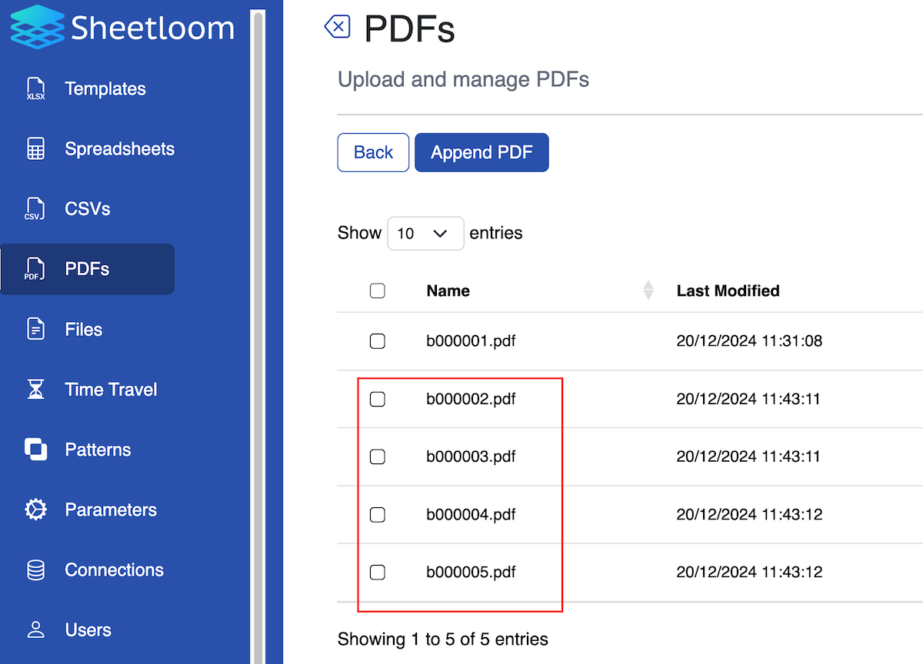Select the Patterns icon in the sidebar

(35, 449)
